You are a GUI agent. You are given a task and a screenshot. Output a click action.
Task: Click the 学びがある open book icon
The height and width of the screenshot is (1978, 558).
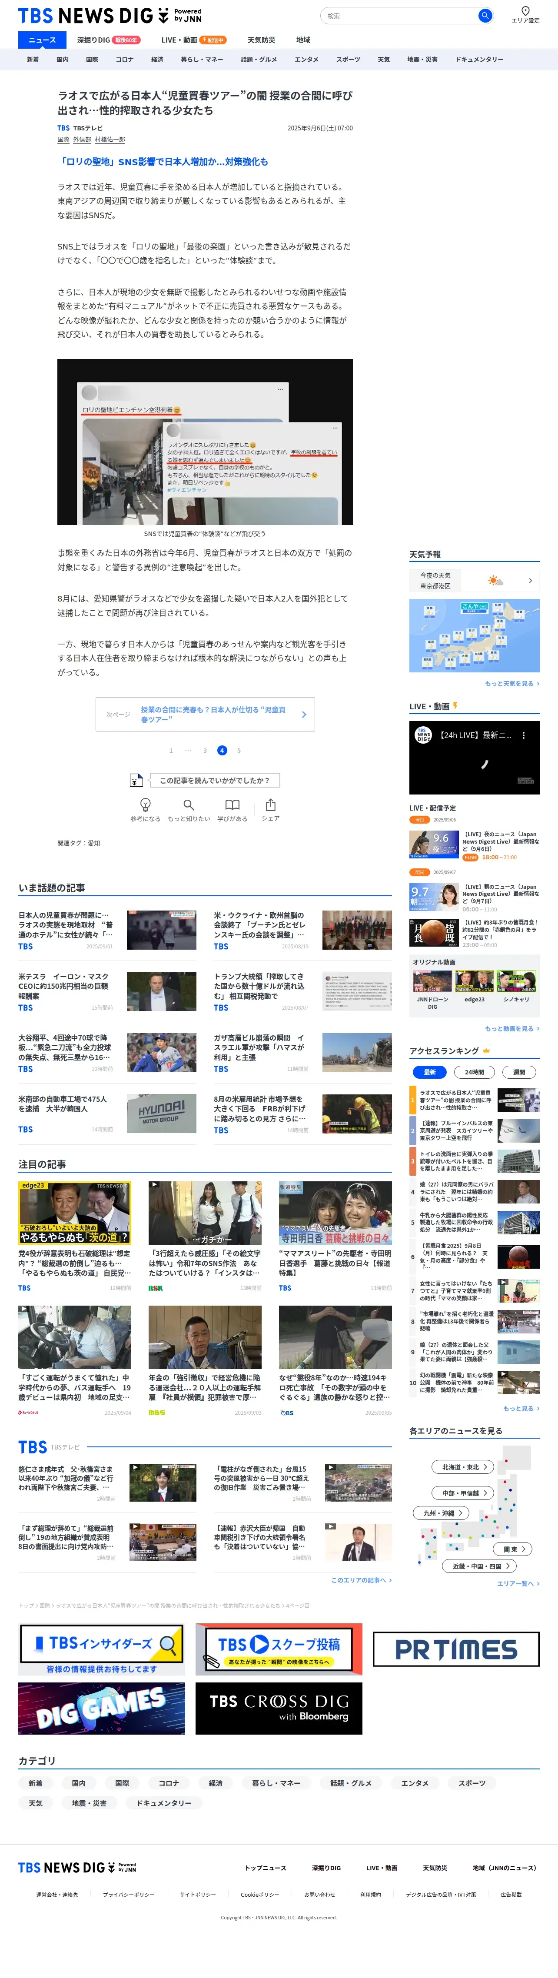(x=232, y=804)
